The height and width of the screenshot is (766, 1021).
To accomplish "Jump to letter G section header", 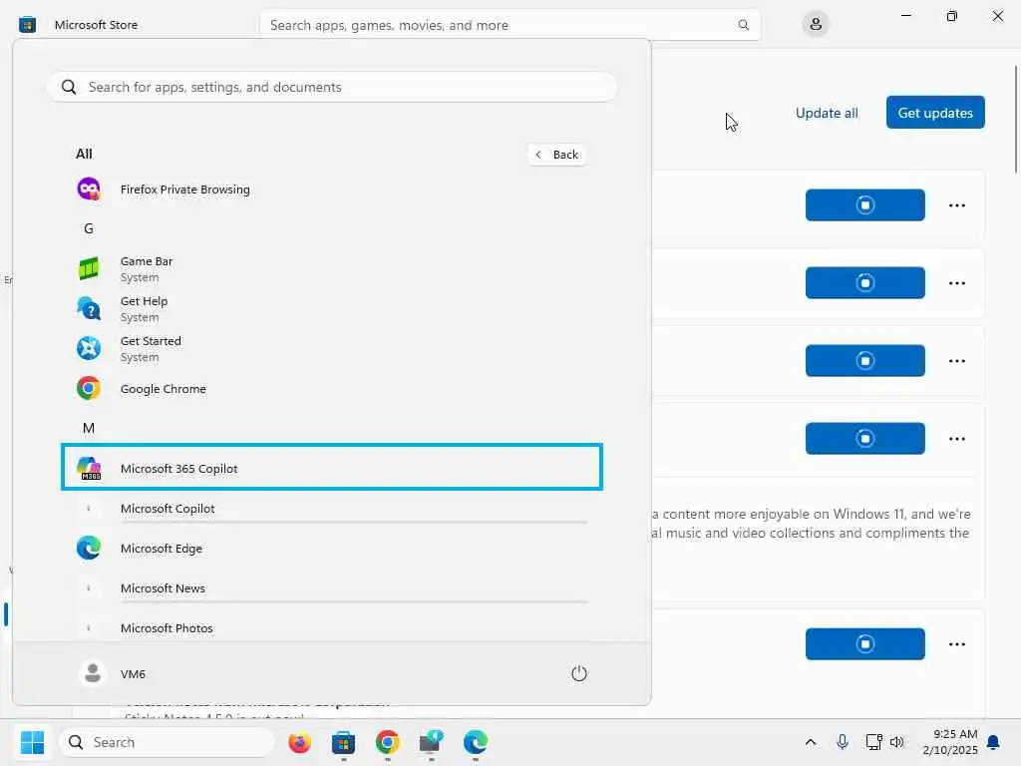I will coord(89,228).
